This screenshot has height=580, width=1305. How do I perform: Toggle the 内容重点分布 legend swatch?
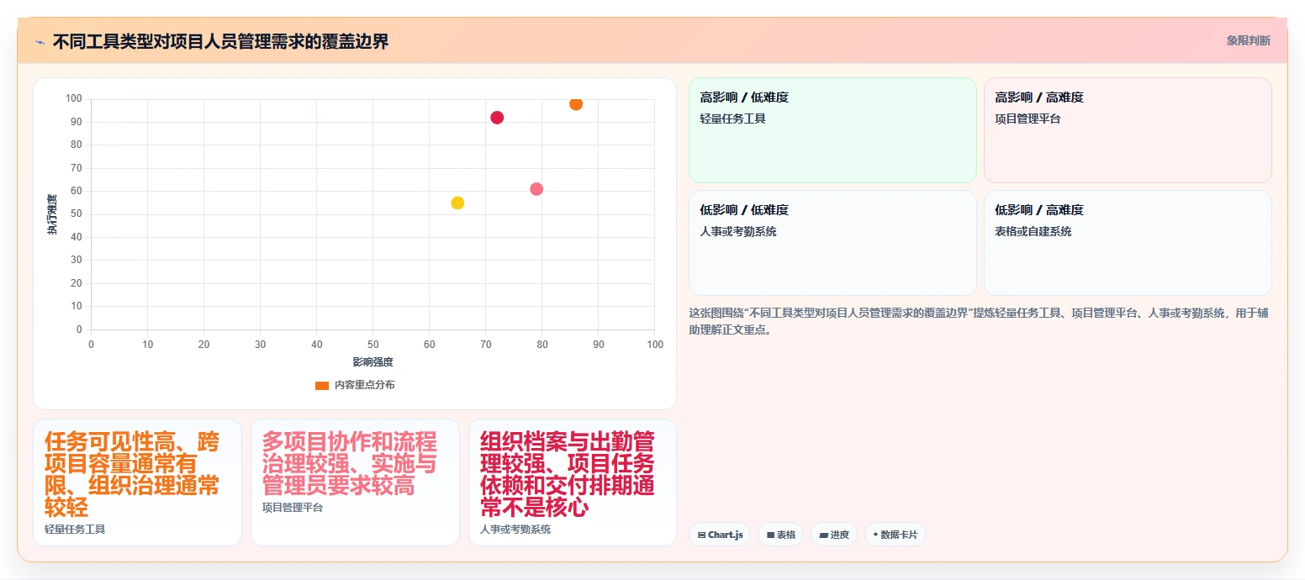click(x=322, y=385)
